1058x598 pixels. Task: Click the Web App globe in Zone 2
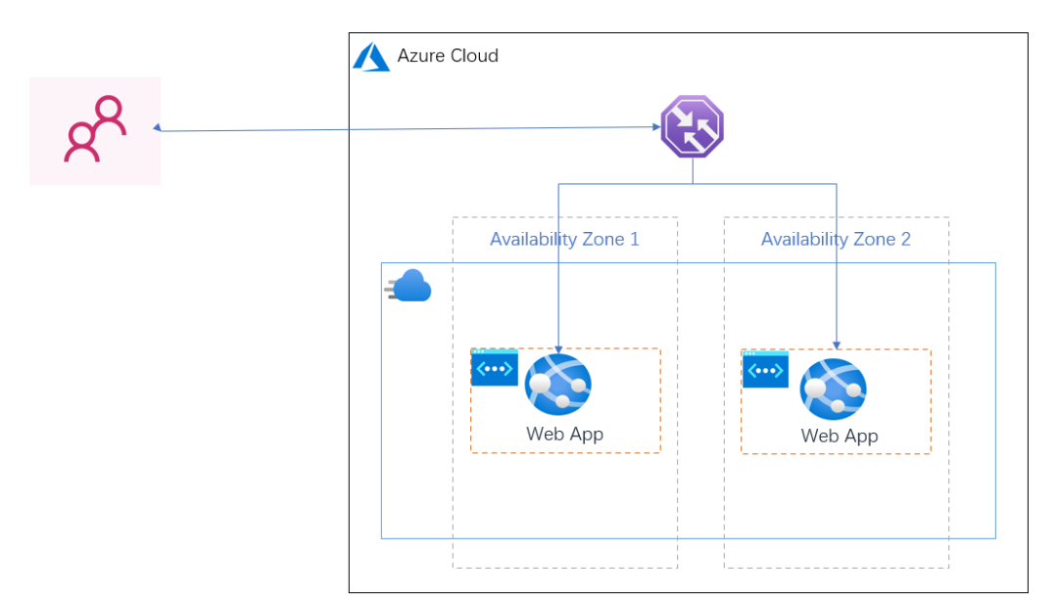[x=834, y=389]
